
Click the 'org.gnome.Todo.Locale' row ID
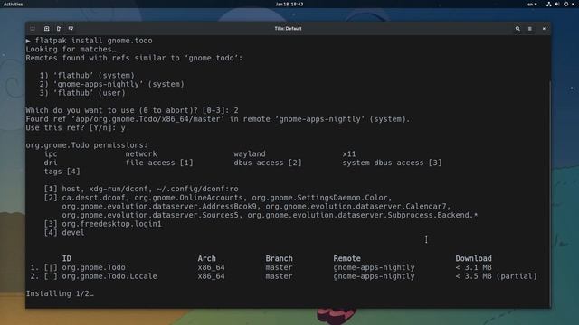[109, 276]
